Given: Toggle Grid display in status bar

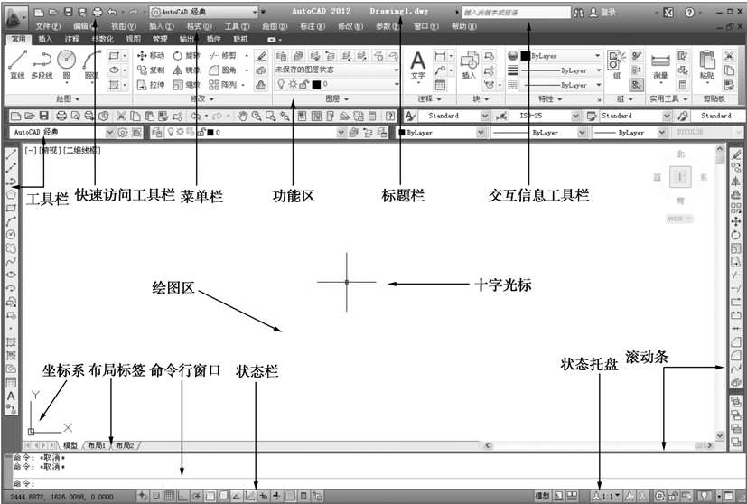Looking at the screenshot, I should point(170,496).
